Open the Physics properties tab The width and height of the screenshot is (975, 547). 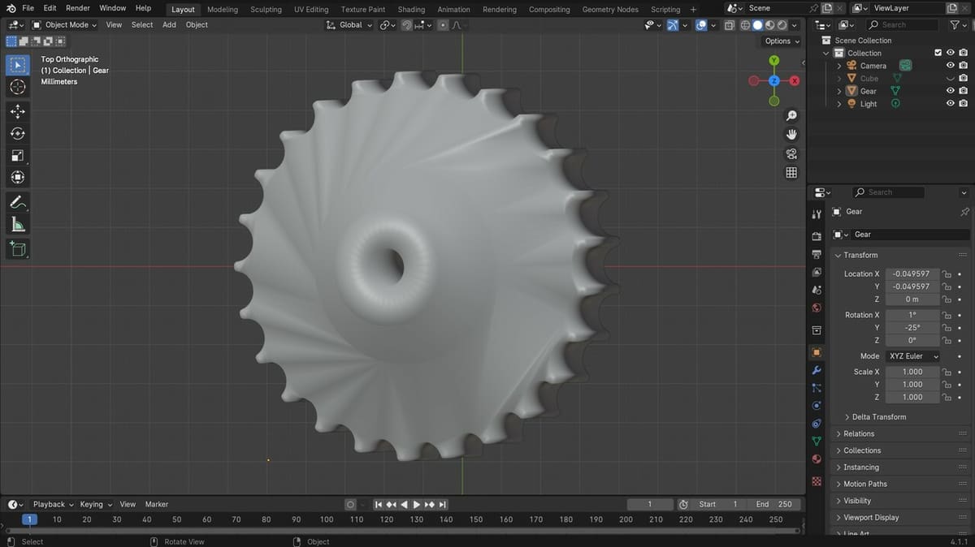pos(817,406)
